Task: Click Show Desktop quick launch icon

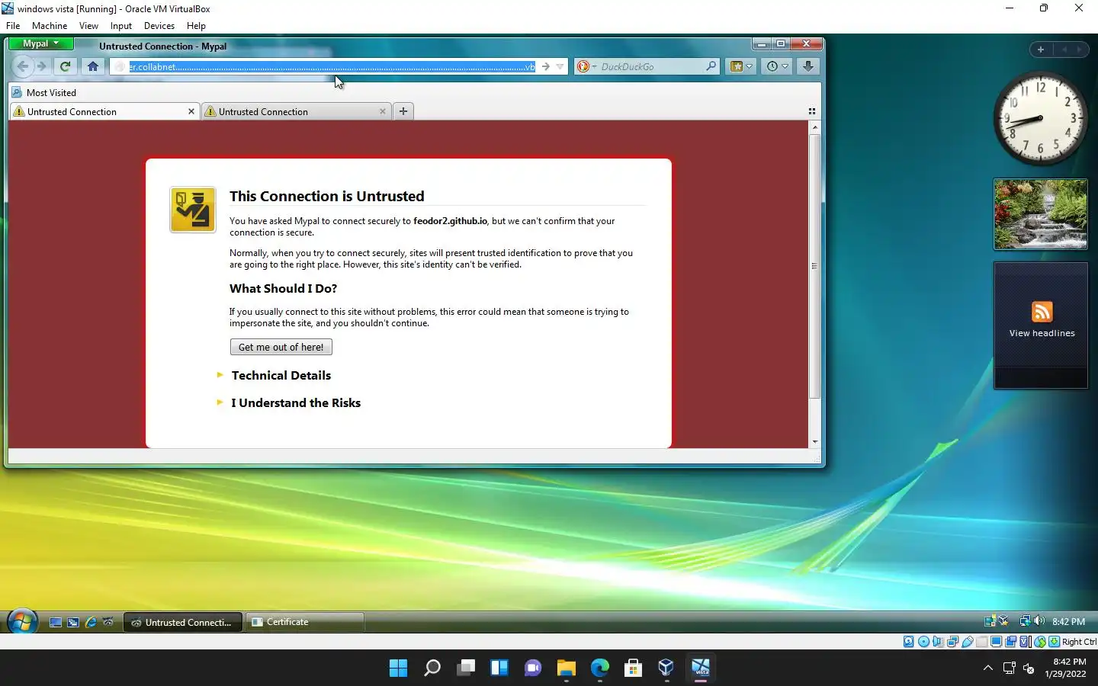Action: coord(56,622)
